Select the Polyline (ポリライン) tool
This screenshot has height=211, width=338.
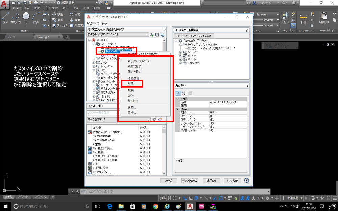coord(16,18)
